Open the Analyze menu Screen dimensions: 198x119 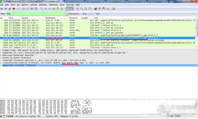pos(34,5)
